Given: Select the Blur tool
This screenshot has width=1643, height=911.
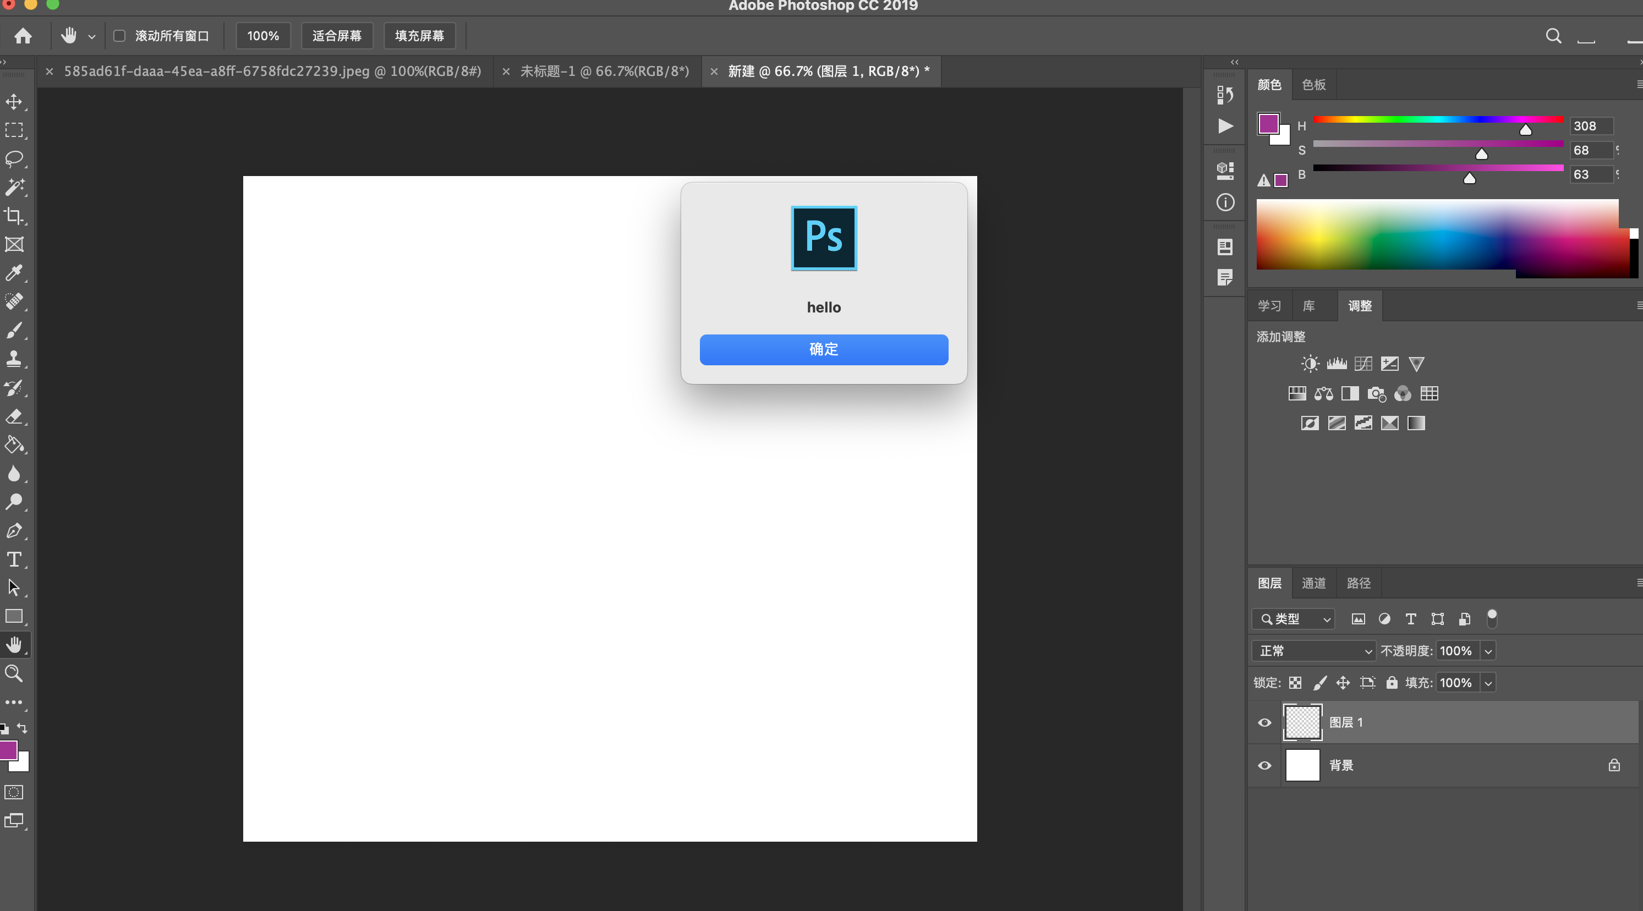Looking at the screenshot, I should 14,474.
